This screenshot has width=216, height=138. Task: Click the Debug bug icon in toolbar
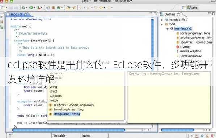click(x=24, y=8)
